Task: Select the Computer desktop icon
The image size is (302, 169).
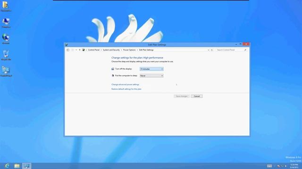Action: pyautogui.click(x=6, y=23)
